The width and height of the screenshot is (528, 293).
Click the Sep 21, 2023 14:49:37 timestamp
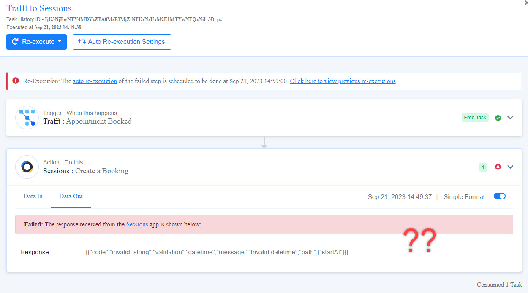coord(400,197)
